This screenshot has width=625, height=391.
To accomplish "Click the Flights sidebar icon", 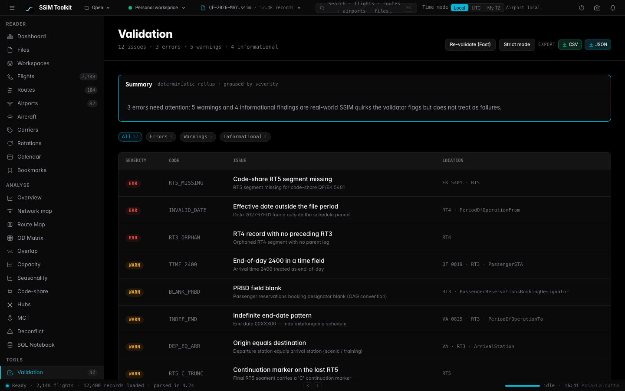I will click(x=10, y=76).
